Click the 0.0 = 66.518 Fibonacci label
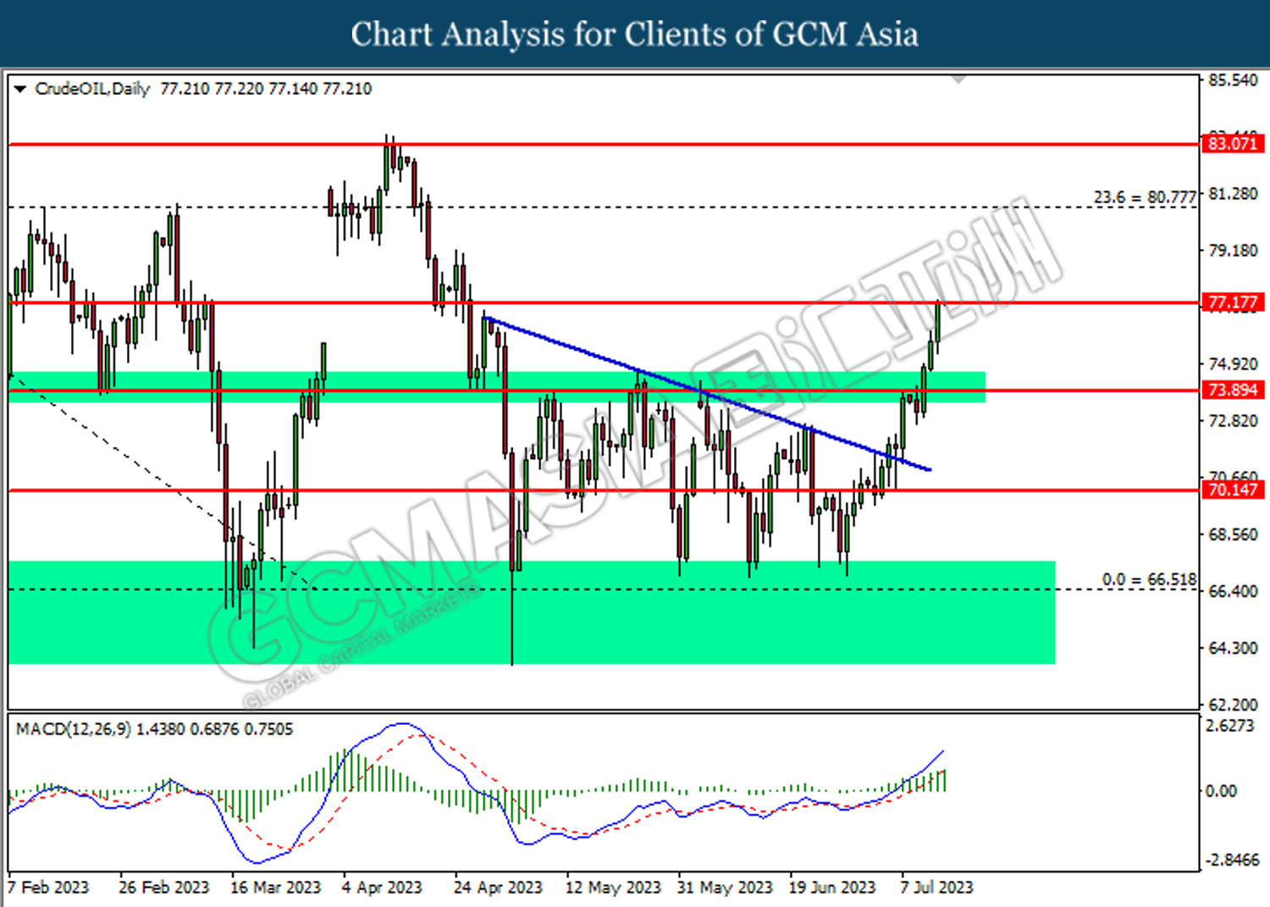Viewport: 1270px width, 907px height. coord(1149,580)
